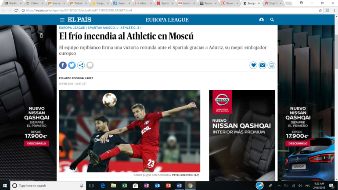338x190 pixels.
Task: Go back in browser history
Action: (4, 10)
